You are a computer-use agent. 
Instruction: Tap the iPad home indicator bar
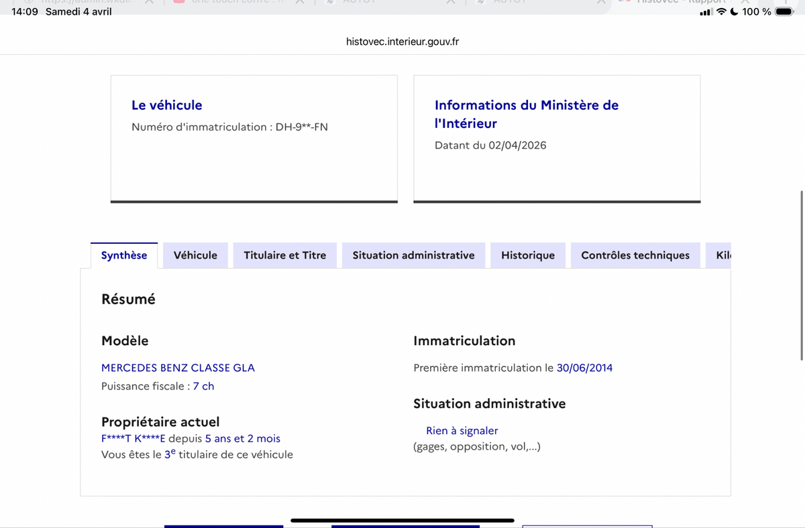[402, 520]
